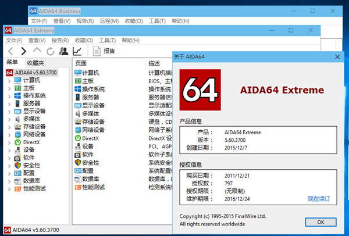Expand the 计算机 tree node
The image size is (349, 236).
[x=9, y=80]
